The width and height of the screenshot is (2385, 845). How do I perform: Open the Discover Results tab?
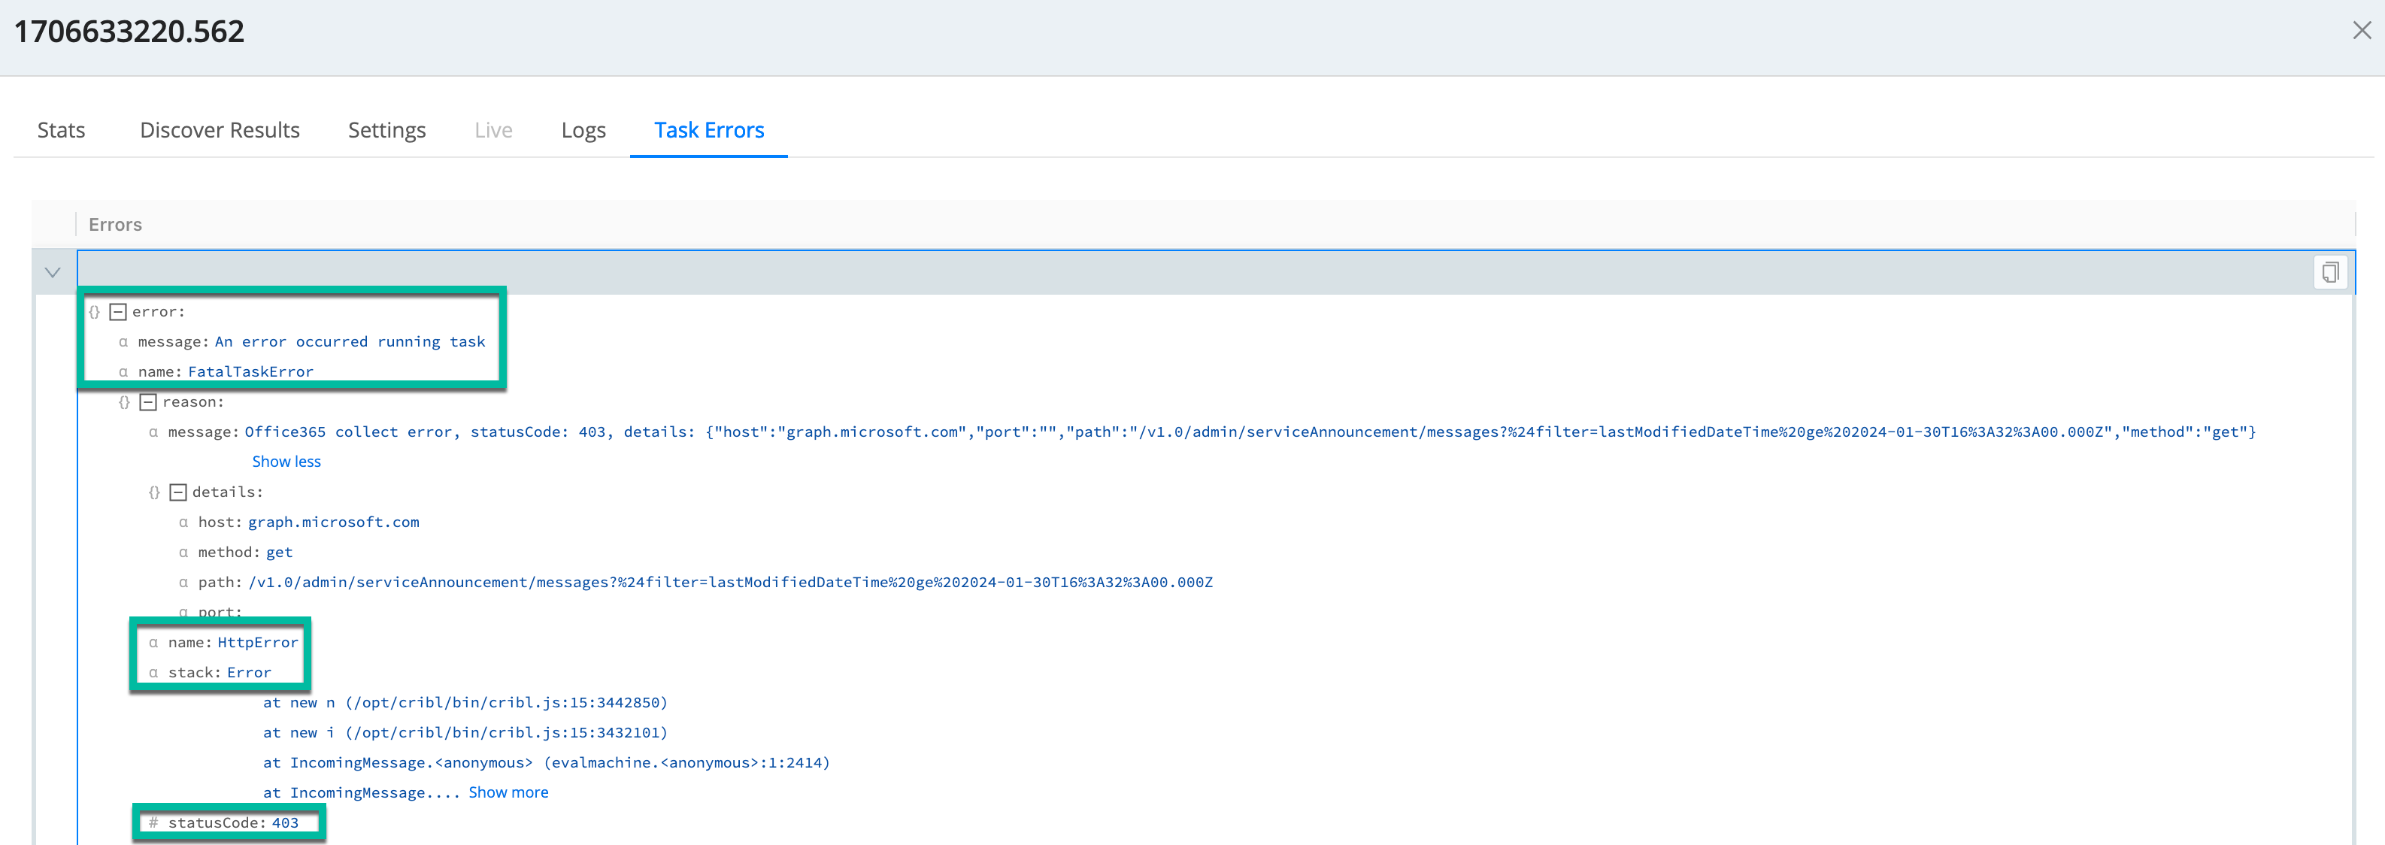(x=220, y=131)
